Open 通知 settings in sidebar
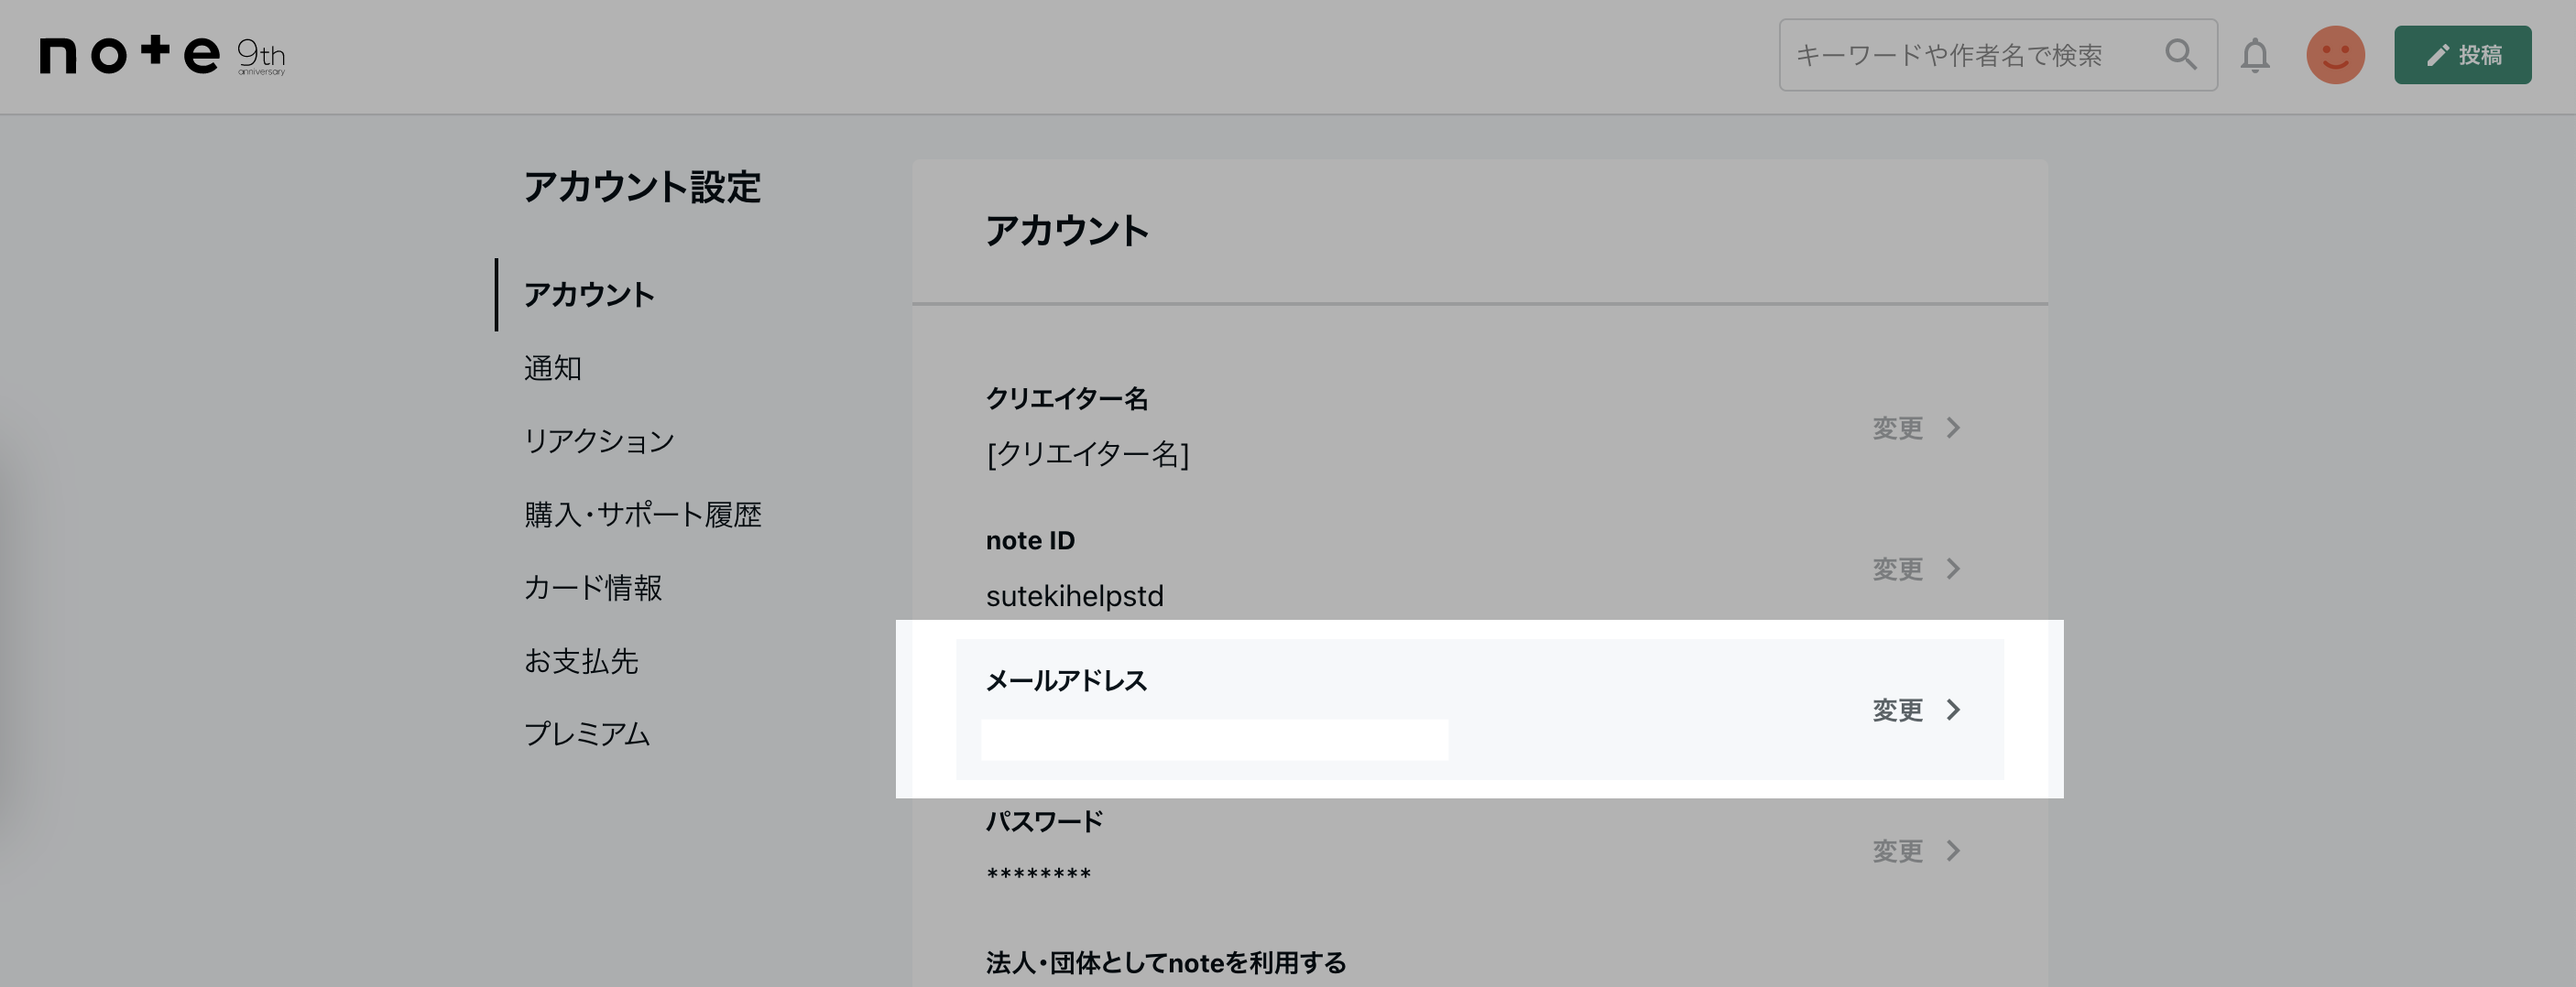 [552, 368]
